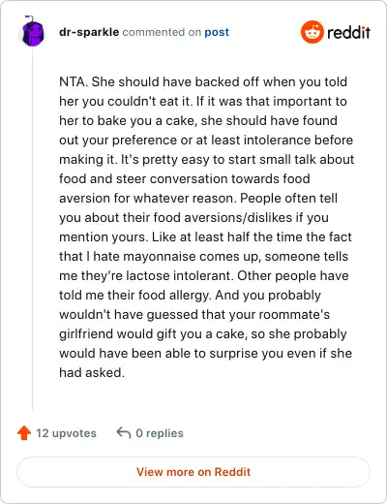The height and width of the screenshot is (504, 387).
Task: Click the 0 replies label
Action: tap(160, 433)
